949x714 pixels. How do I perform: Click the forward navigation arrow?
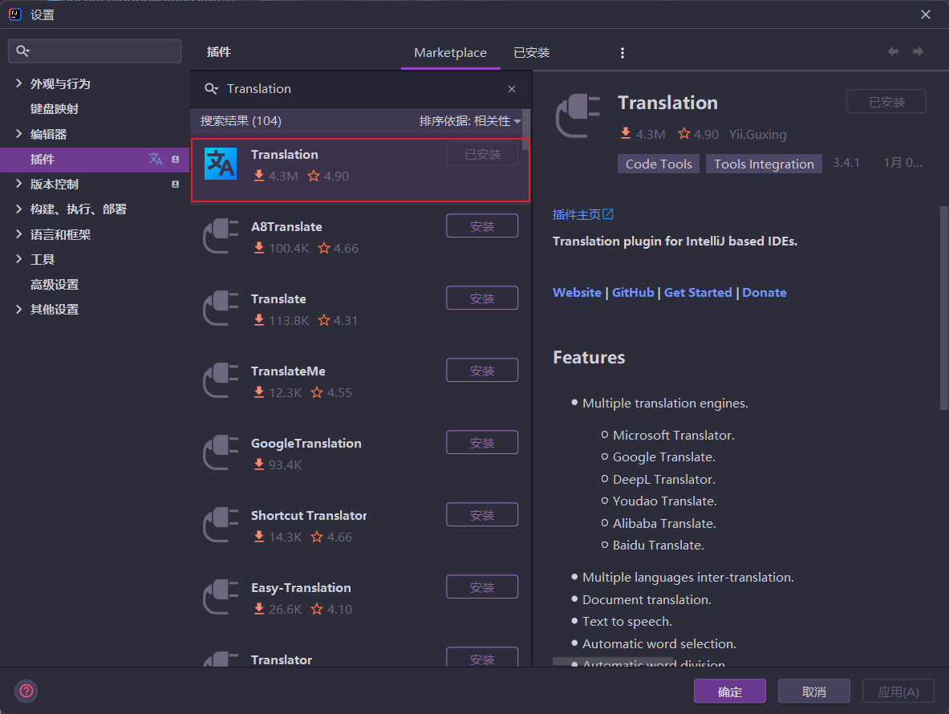919,51
